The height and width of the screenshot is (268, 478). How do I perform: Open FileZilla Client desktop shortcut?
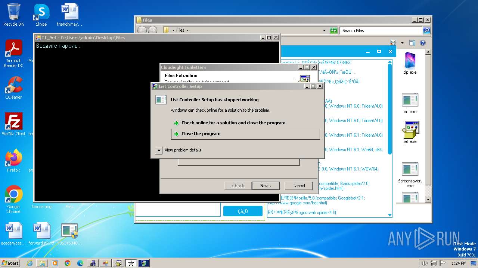(13, 124)
